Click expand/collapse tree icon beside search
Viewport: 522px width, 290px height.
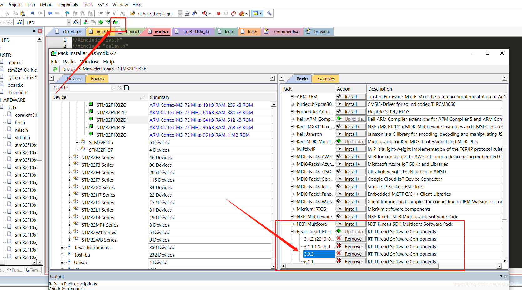tap(126, 88)
